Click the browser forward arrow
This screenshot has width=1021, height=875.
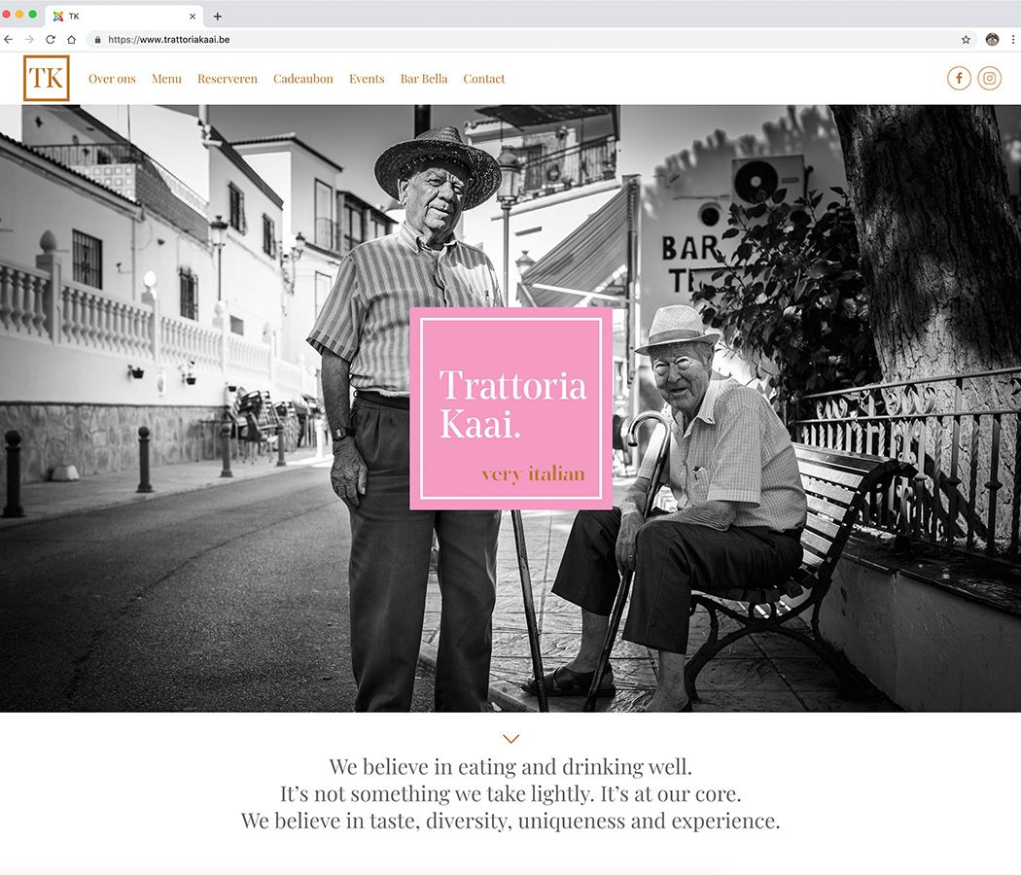(29, 40)
